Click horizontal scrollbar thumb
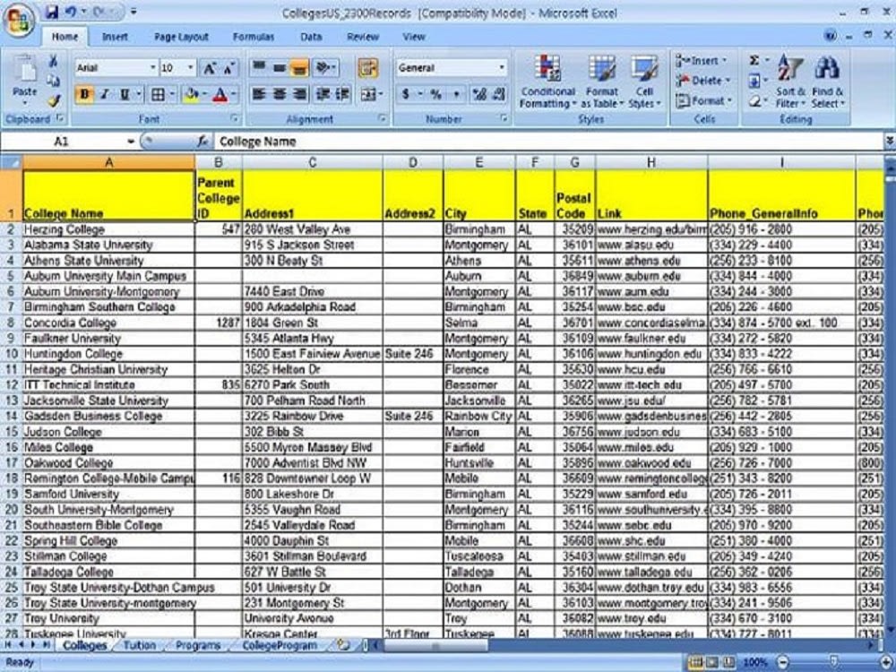Viewport: 896px width, 672px height. pos(435,645)
